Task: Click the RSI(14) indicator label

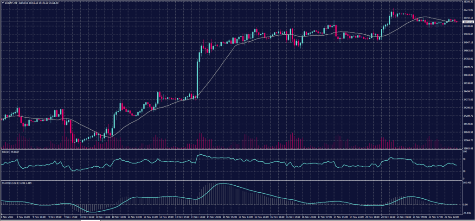Action: pyautogui.click(x=7, y=151)
